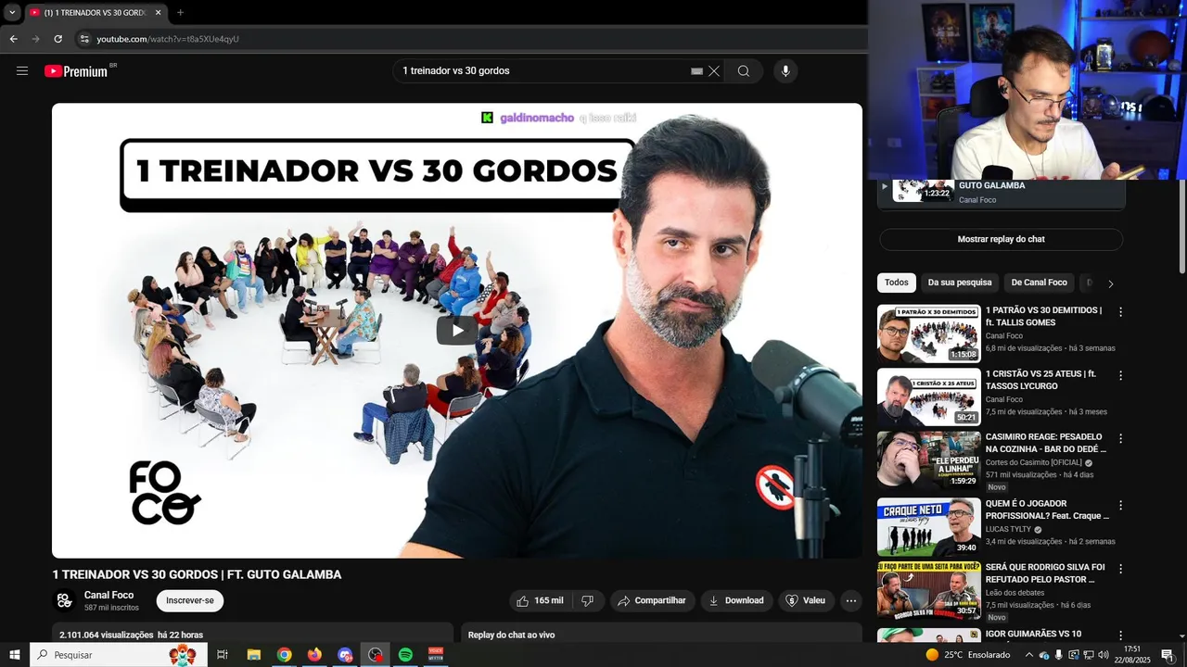Clear the search text with the X icon
The image size is (1187, 667).
click(x=714, y=71)
